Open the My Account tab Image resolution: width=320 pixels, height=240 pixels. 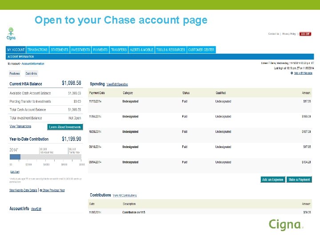[16, 50]
